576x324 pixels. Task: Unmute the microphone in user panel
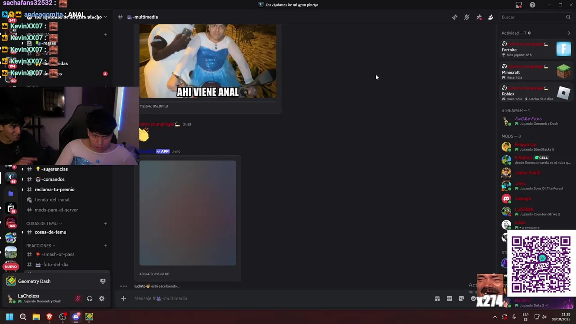(77, 298)
